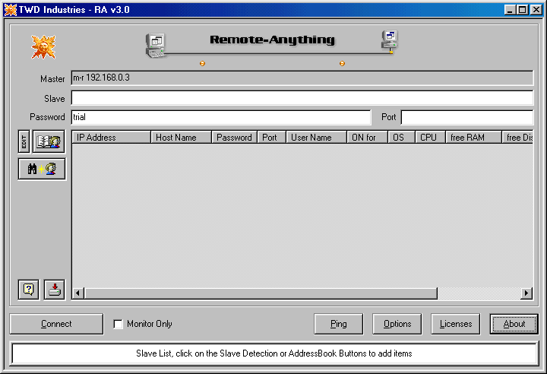Open help with the question mark icon
547x374 pixels.
[29, 289]
